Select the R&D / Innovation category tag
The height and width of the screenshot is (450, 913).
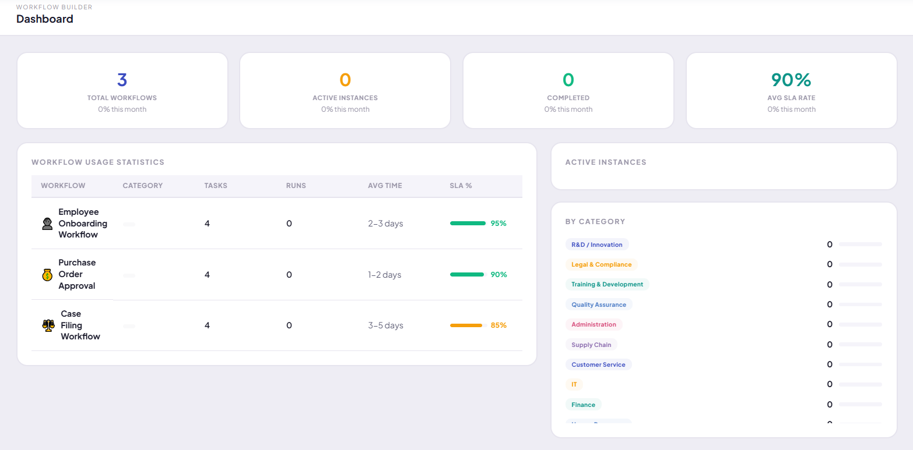tap(597, 245)
